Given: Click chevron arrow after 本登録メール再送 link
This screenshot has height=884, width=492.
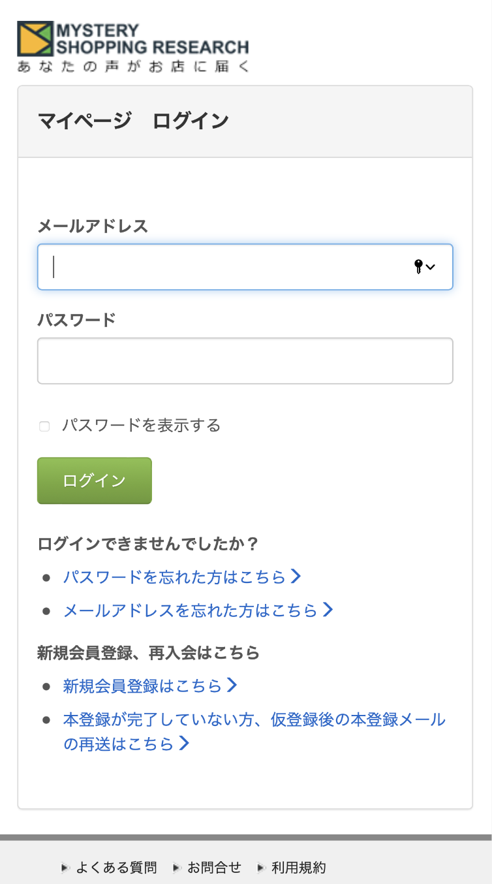Looking at the screenshot, I should point(185,744).
